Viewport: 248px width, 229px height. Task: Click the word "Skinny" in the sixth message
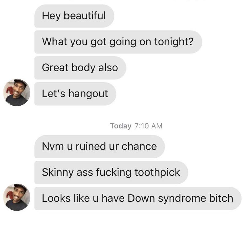tap(58, 173)
